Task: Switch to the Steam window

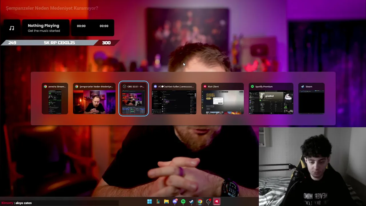Action: (311, 99)
